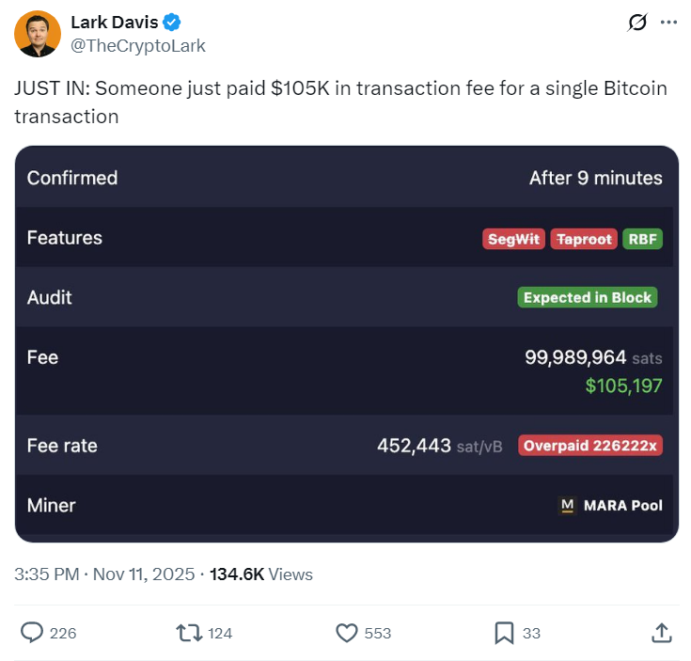691x661 pixels.
Task: Click the MARA Pool logo icon
Action: click(x=567, y=505)
